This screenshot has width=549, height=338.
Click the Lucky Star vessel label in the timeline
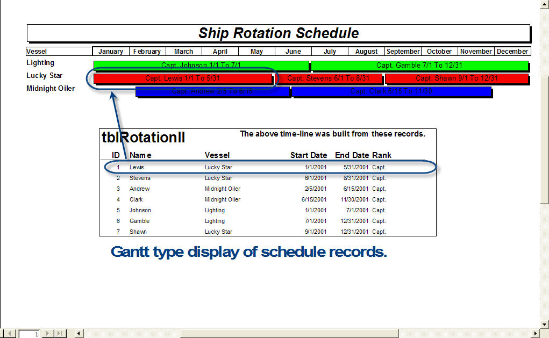[45, 76]
